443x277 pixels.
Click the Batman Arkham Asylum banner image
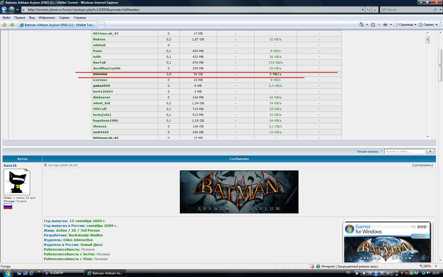click(239, 192)
